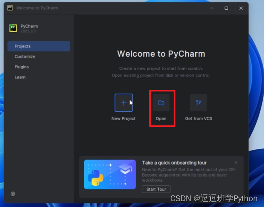Viewport: 264px width, 207px height.
Task: Click the New Project label
Action: [x=123, y=119]
